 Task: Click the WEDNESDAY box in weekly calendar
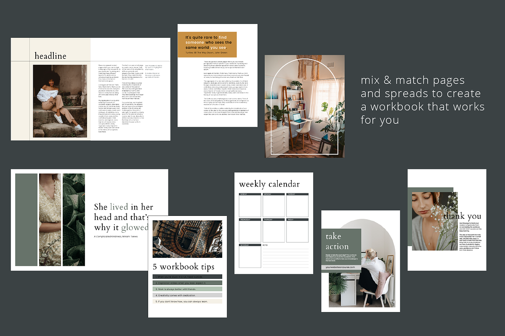[x=250, y=230]
